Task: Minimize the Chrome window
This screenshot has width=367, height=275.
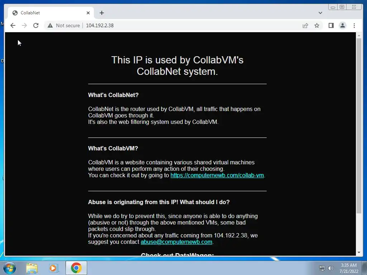Action: pos(333,7)
